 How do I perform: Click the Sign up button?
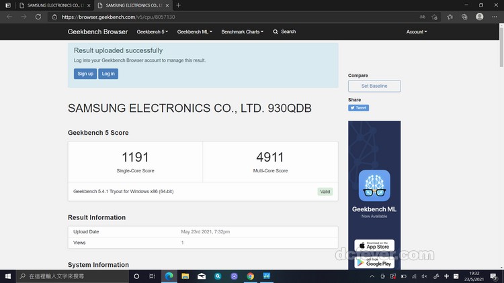coord(85,74)
